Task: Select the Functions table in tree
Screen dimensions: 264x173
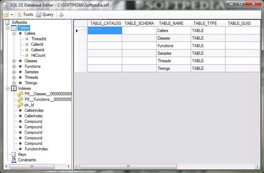Action: coord(32,66)
